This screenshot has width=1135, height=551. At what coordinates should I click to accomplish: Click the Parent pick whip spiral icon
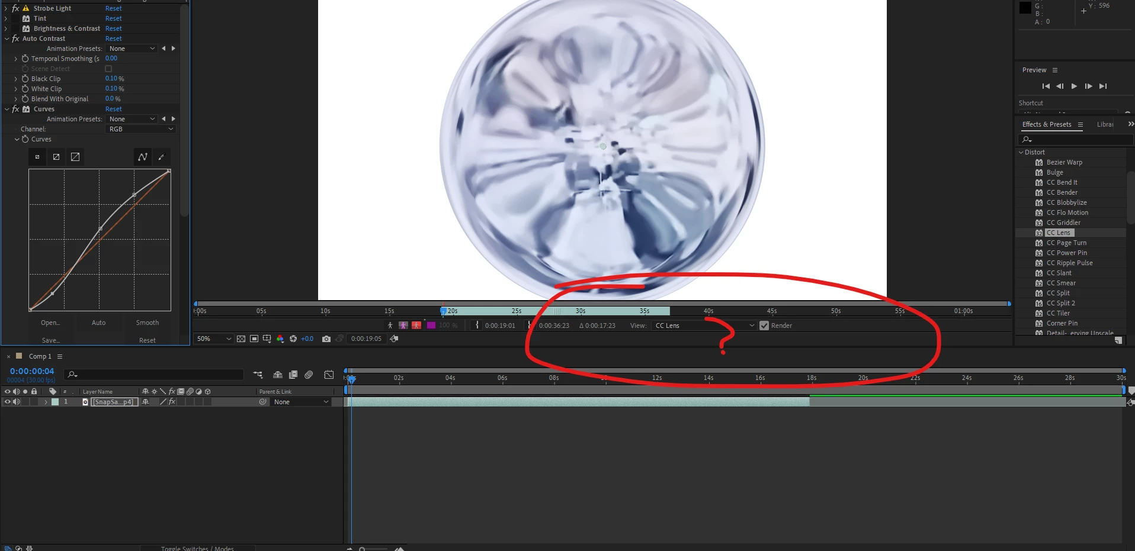coord(263,402)
